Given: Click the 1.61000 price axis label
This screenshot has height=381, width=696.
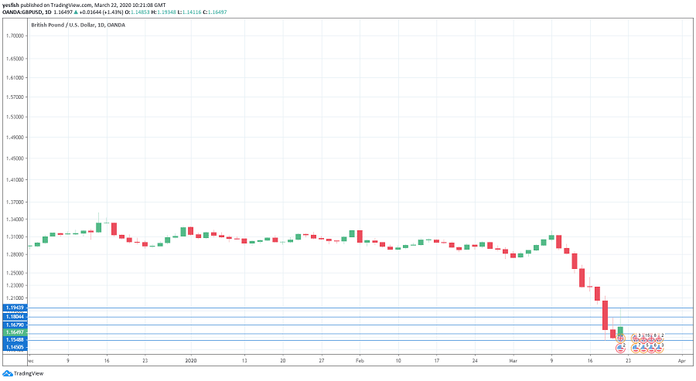Looking at the screenshot, I should point(15,77).
